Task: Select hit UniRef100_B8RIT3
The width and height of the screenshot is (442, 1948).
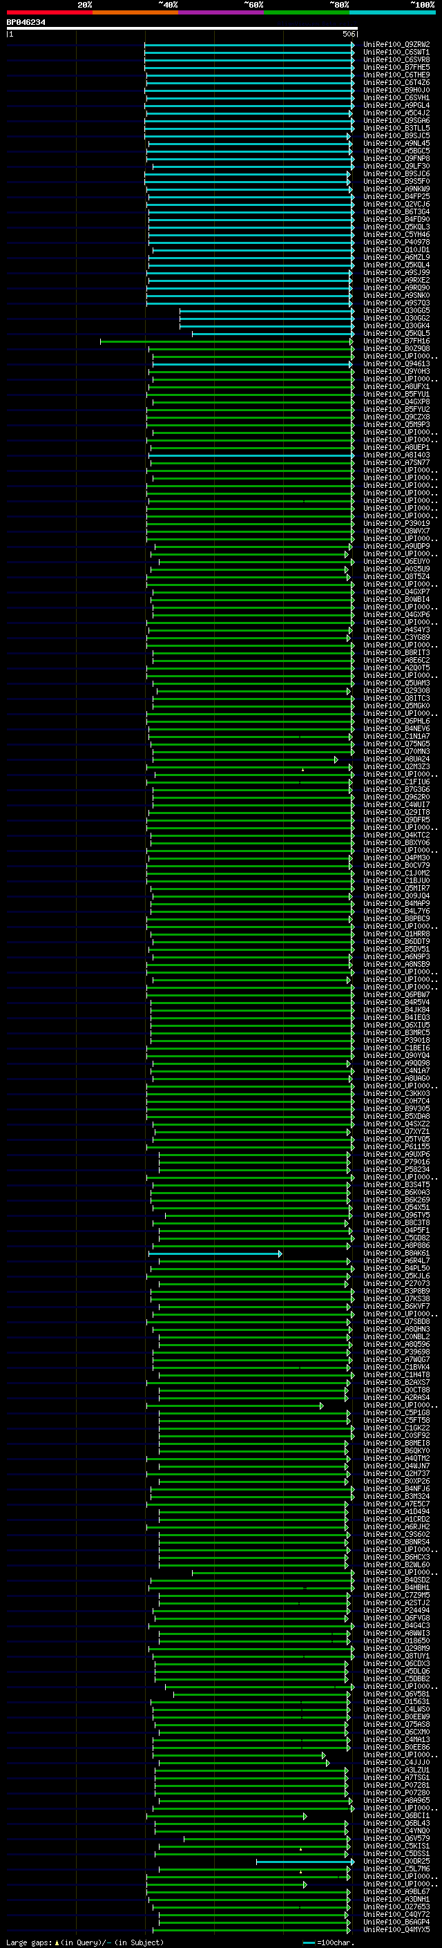Action: coord(396,652)
